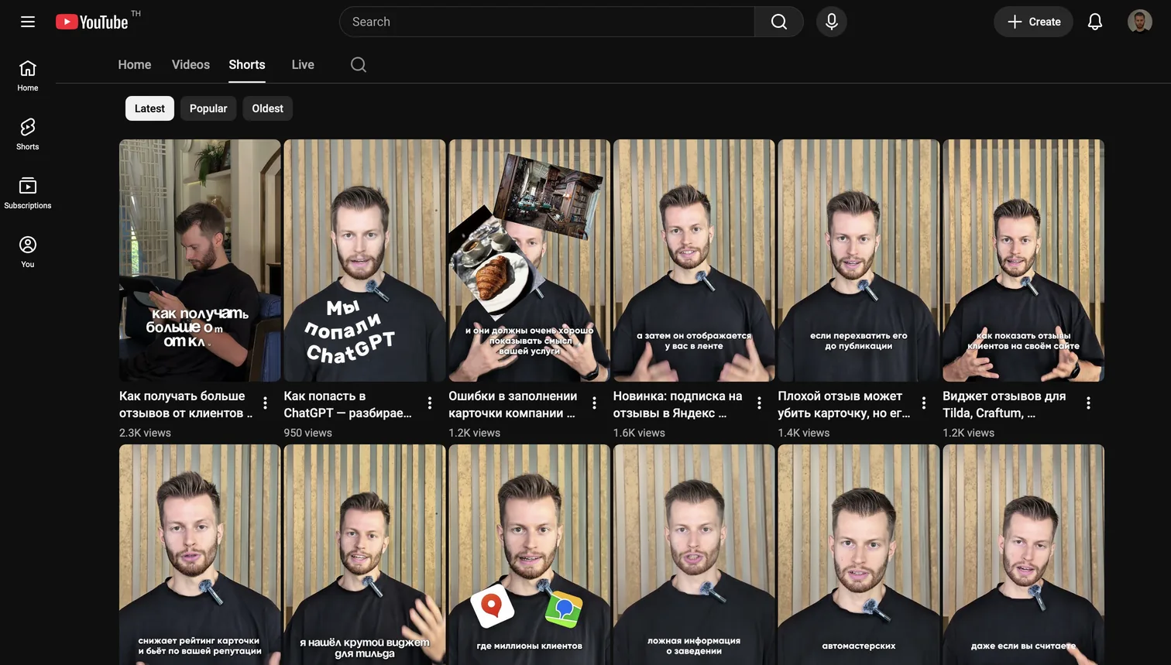Play short captioned 'как показать отзывы клиентов'
Screen dimensions: 1171x665
(1023, 260)
